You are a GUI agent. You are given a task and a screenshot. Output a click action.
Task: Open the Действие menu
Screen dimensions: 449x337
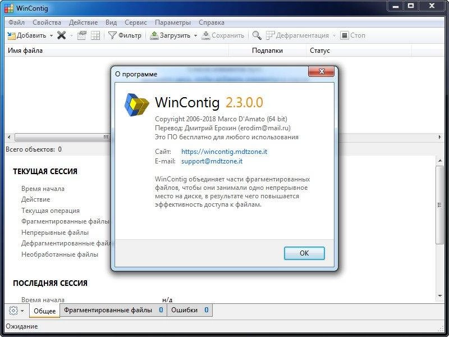click(83, 22)
